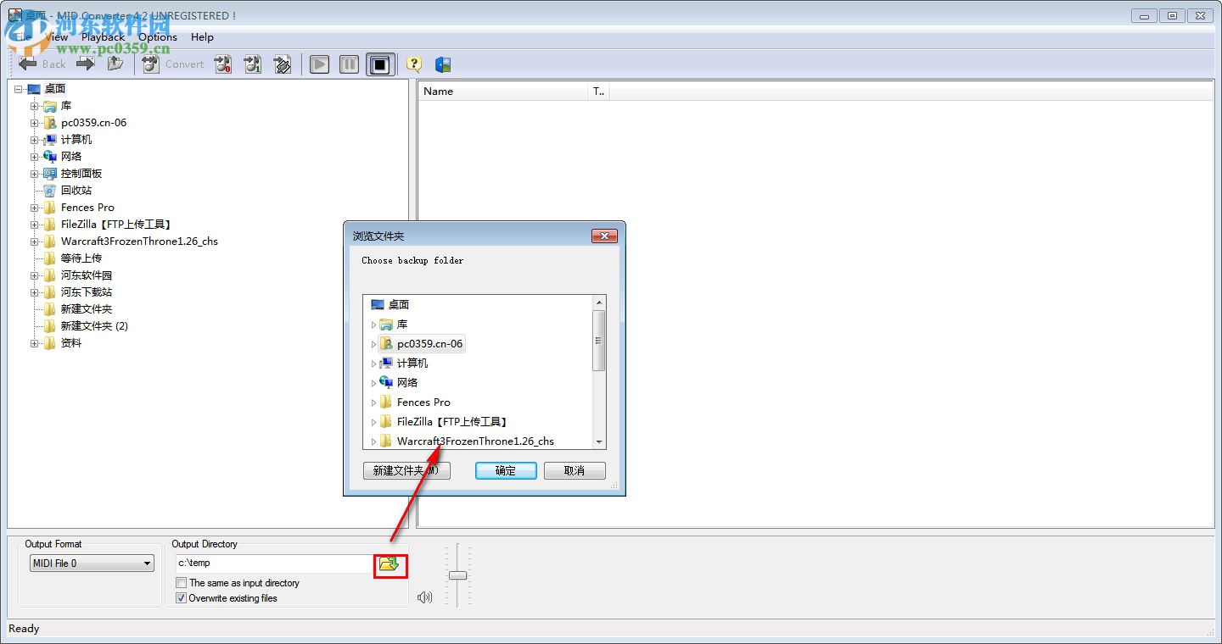Select '等待上传' folder in main tree
The height and width of the screenshot is (644, 1222).
81,258
